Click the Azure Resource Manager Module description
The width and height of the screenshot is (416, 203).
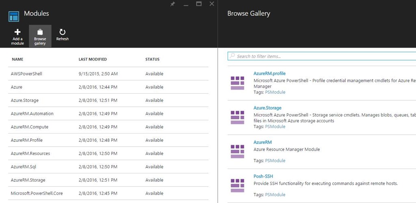286,149
